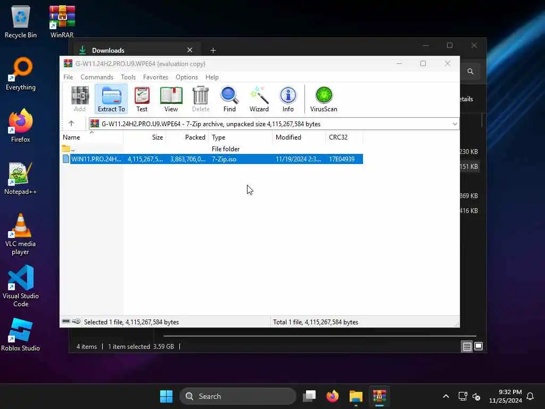Open the Recycle Bin desktop icon
The width and height of the screenshot is (545, 409).
point(21,22)
